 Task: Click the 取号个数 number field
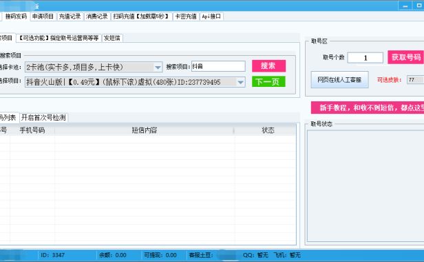[365, 58]
